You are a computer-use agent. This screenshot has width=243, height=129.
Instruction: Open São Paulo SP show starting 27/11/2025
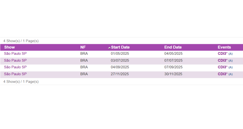click(x=15, y=74)
